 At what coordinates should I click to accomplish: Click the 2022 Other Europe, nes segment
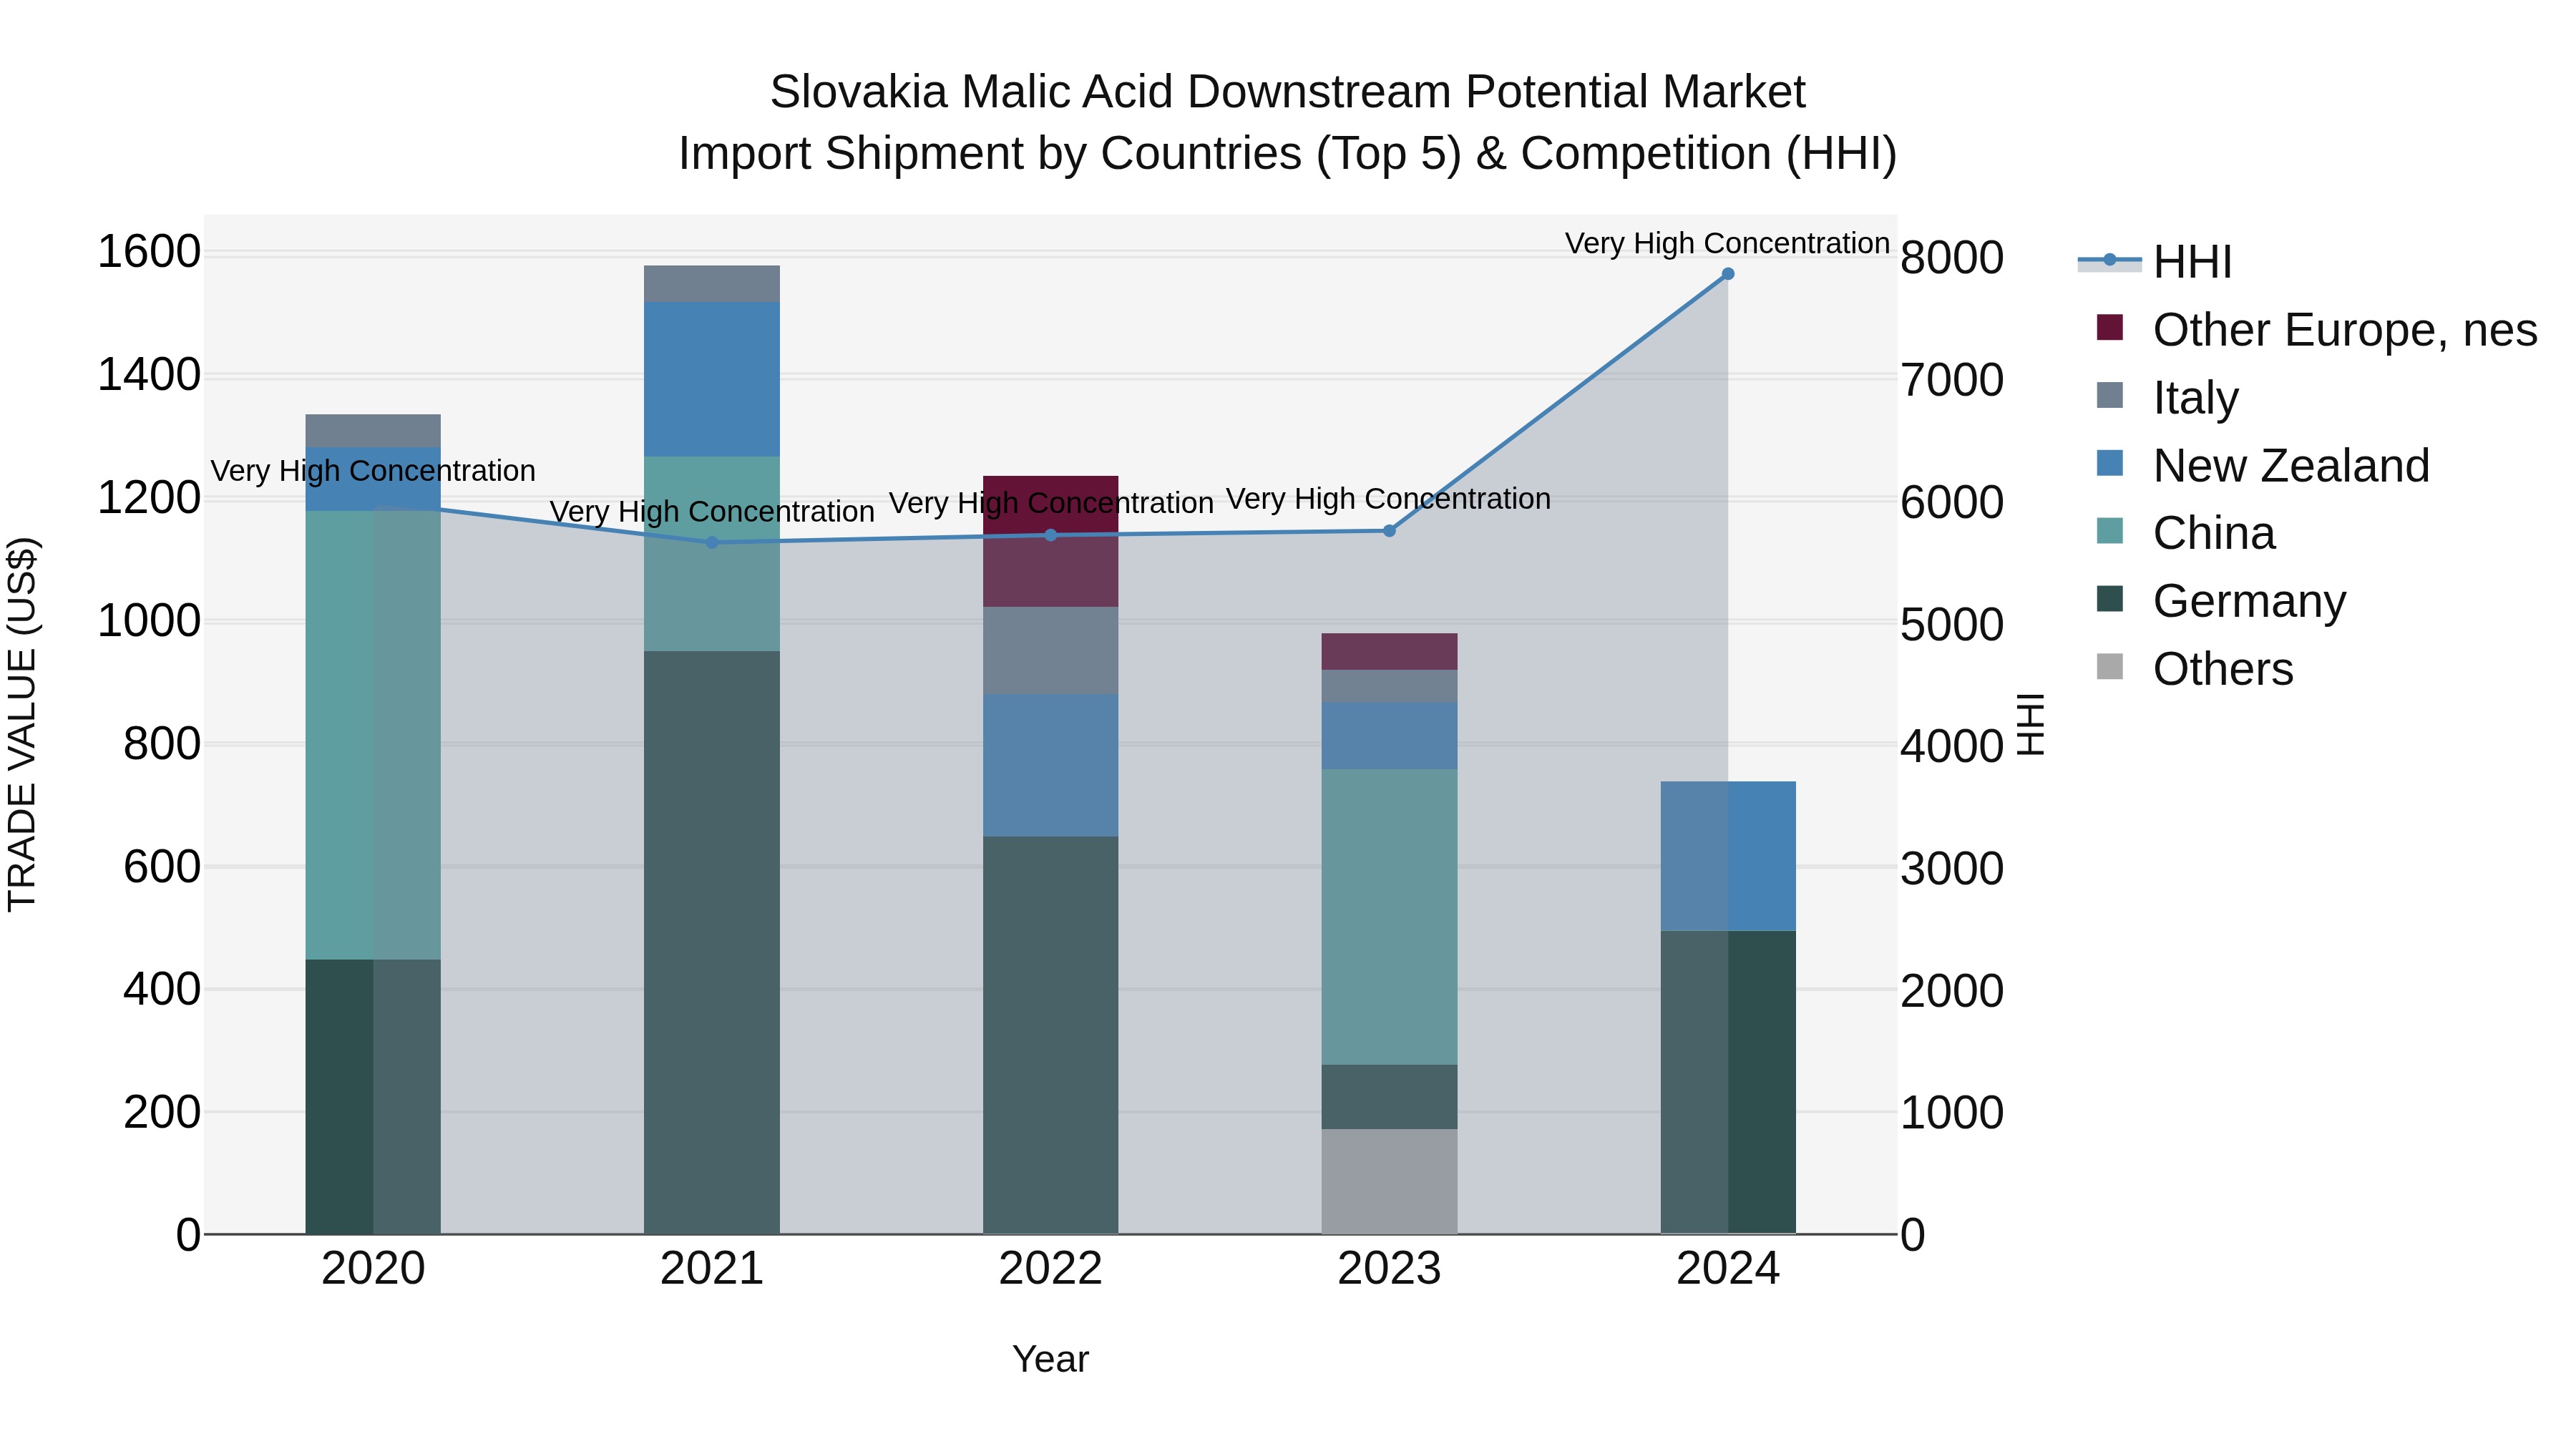coord(1050,541)
